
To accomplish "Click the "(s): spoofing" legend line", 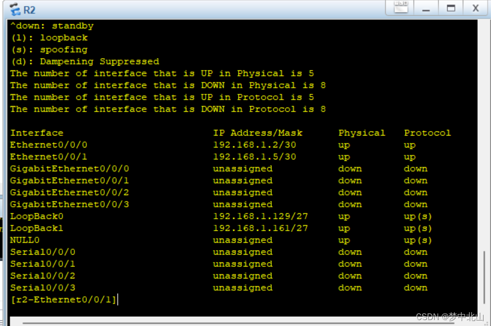I will (x=50, y=50).
